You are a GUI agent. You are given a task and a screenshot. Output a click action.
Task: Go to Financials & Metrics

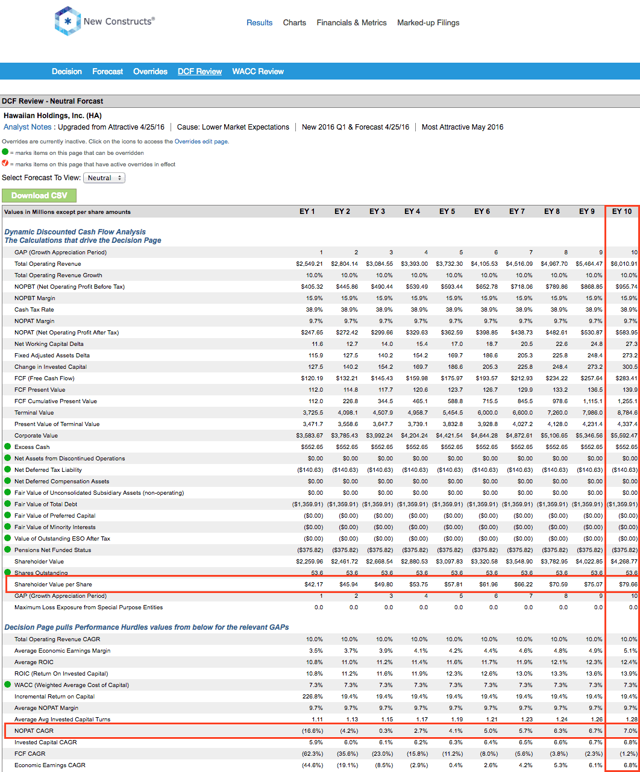coord(352,23)
